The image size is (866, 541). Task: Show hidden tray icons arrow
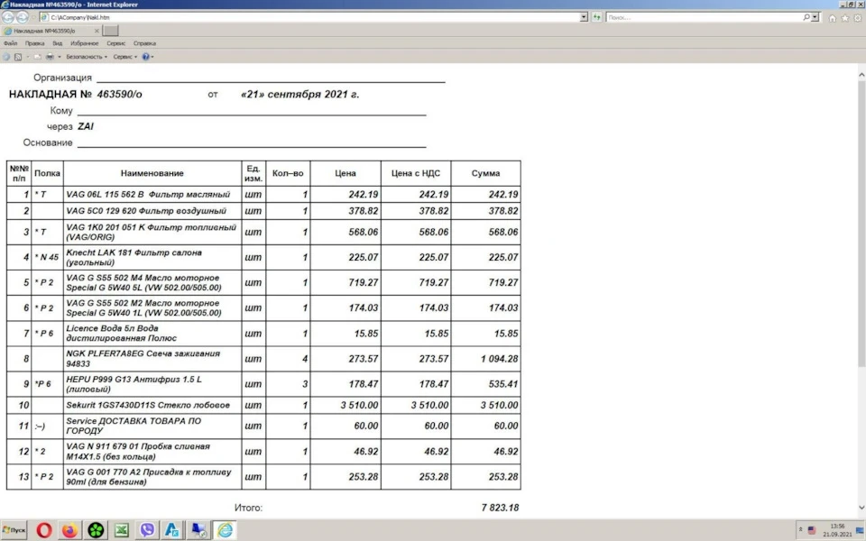(x=800, y=530)
